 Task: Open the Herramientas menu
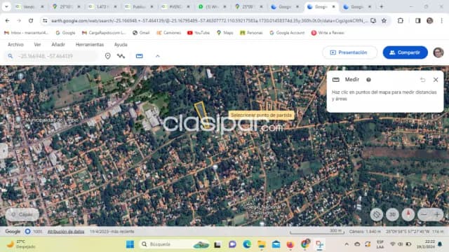pos(90,45)
